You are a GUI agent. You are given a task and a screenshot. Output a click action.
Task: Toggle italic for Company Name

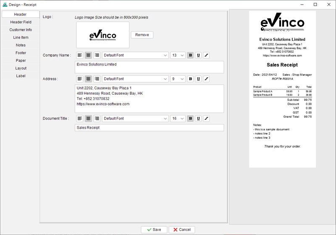coord(206,55)
